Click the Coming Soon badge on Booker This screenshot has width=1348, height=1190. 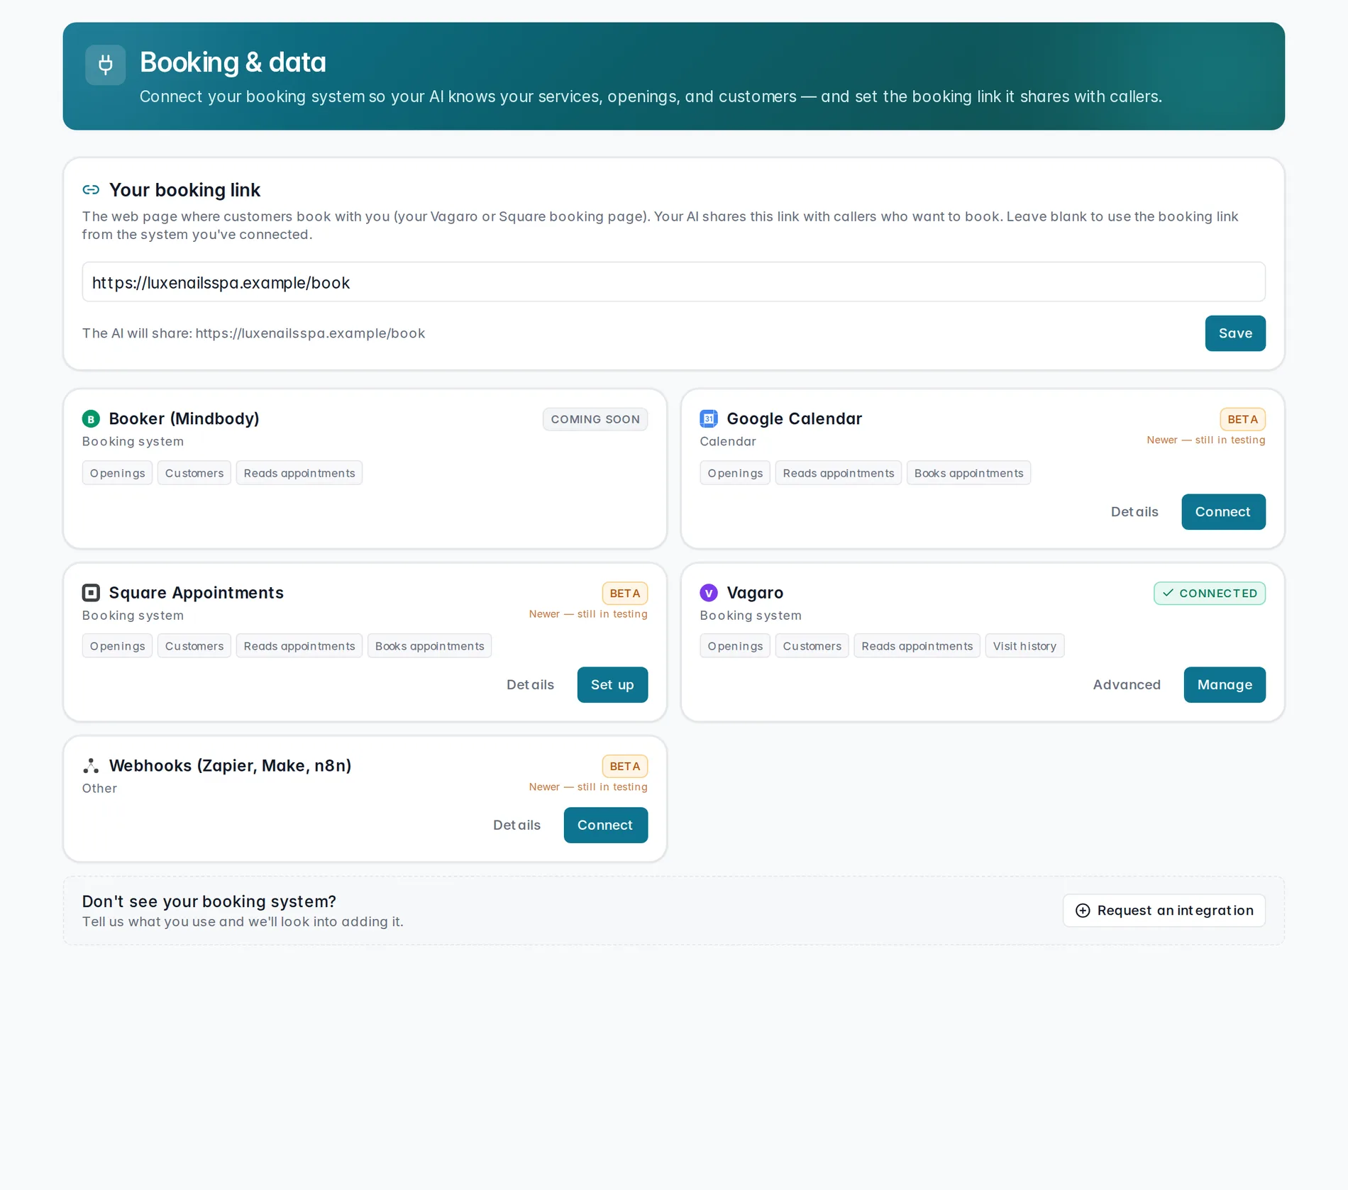595,419
